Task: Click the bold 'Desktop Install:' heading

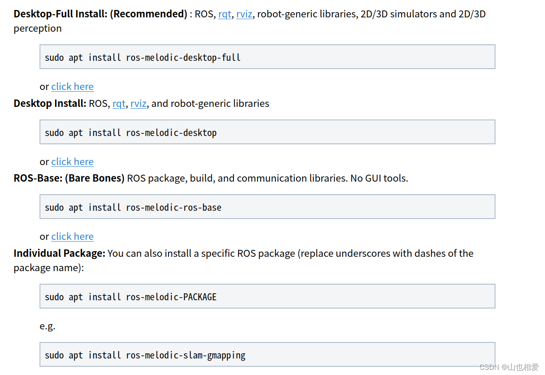Action: coord(50,103)
